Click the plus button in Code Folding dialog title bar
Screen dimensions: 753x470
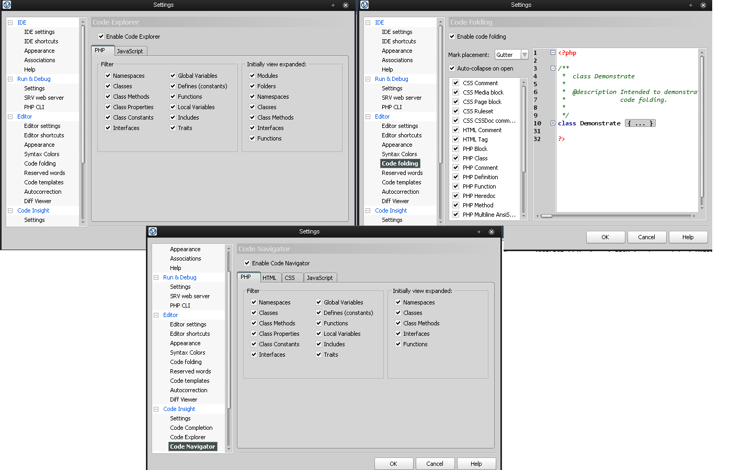point(690,5)
